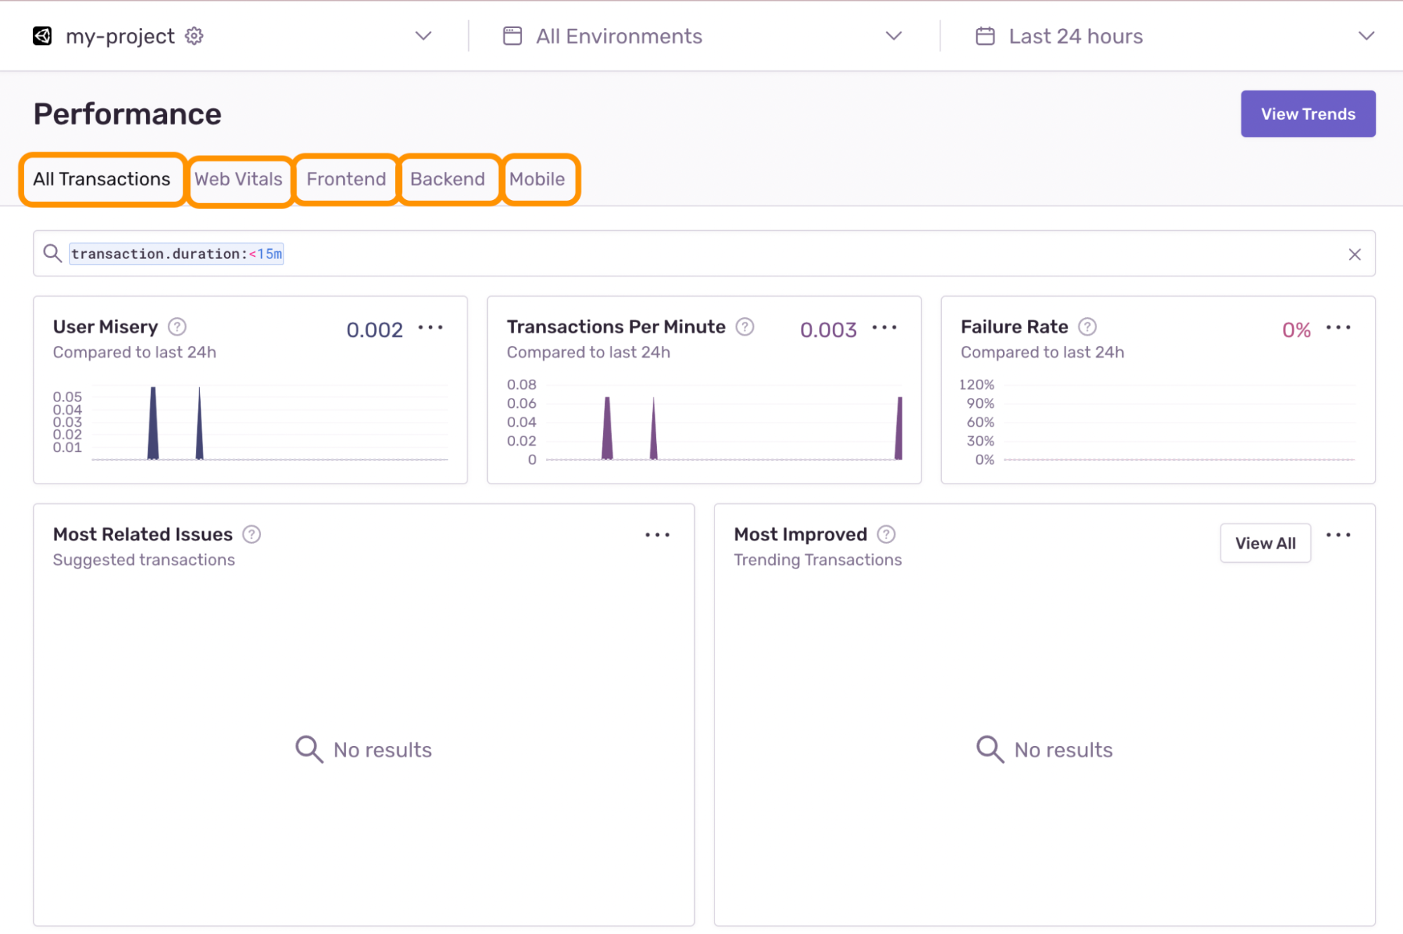
Task: Click help icon beside Failure Rate
Action: pyautogui.click(x=1087, y=327)
